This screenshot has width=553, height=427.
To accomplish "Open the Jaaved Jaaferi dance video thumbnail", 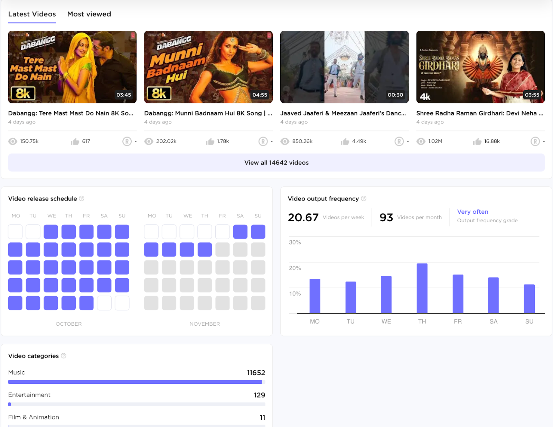I will [344, 67].
